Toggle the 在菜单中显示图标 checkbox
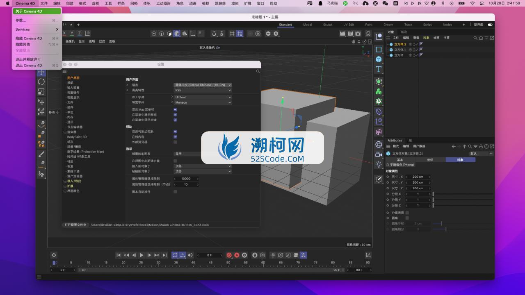This screenshot has width=525, height=295. click(175, 115)
